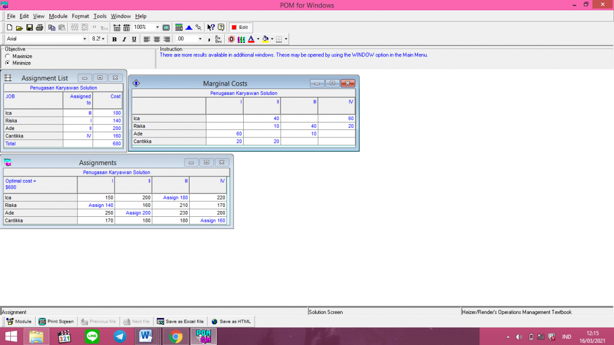The height and width of the screenshot is (345, 614).
Task: Toggle underline formatting
Action: pyautogui.click(x=134, y=39)
